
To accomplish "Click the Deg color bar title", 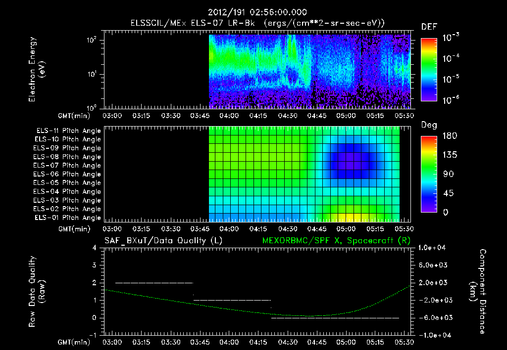I will tap(429, 125).
